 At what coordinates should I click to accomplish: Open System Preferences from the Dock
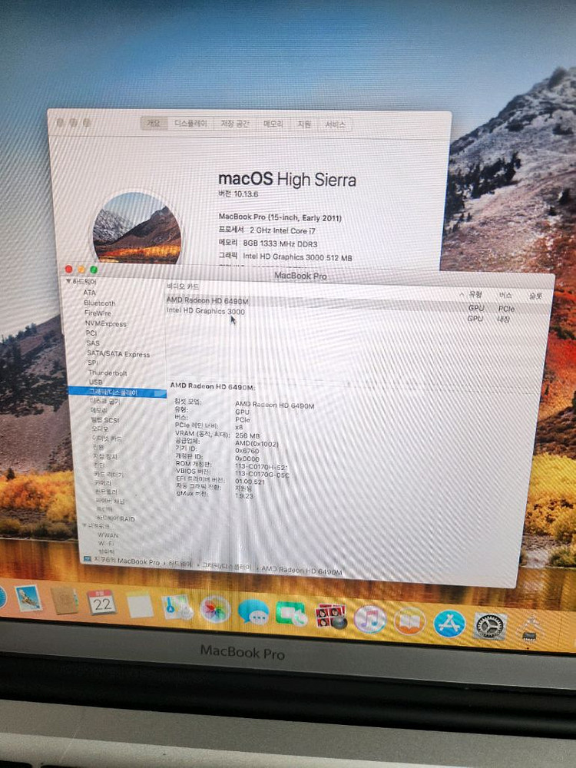click(x=490, y=626)
